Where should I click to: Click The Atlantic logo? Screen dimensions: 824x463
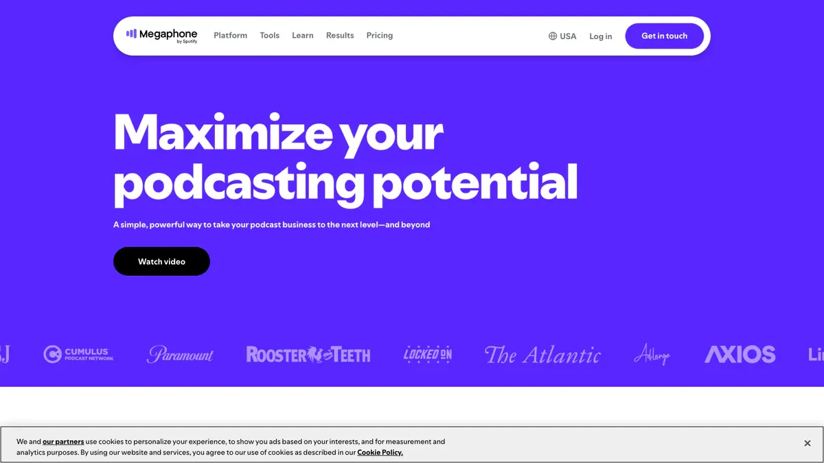(x=542, y=354)
